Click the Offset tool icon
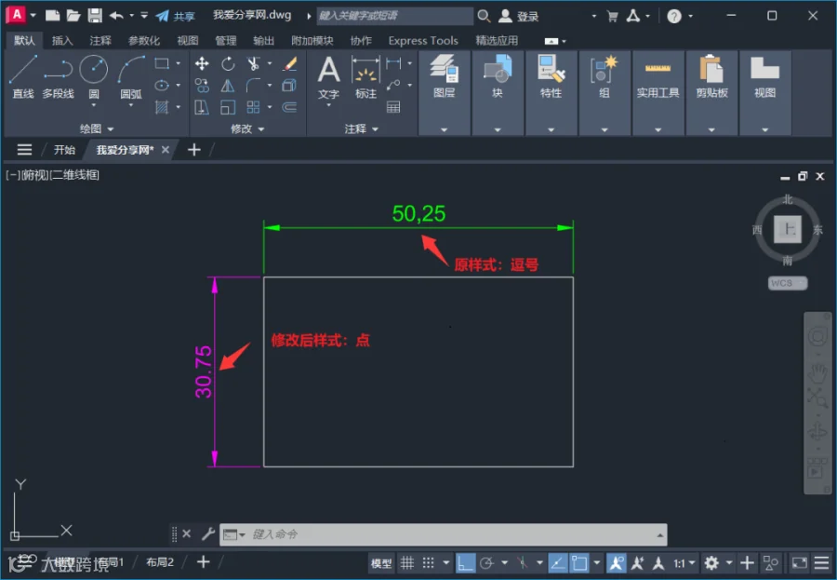The height and width of the screenshot is (580, 837). tap(289, 107)
